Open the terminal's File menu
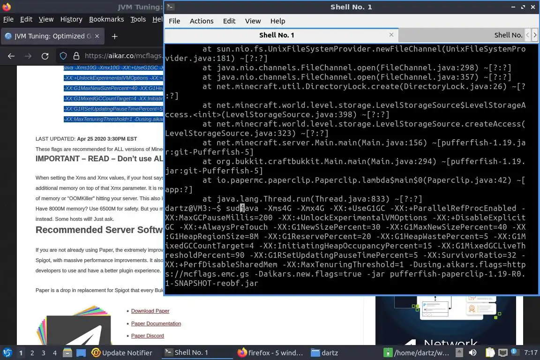540x360 pixels. tap(174, 21)
